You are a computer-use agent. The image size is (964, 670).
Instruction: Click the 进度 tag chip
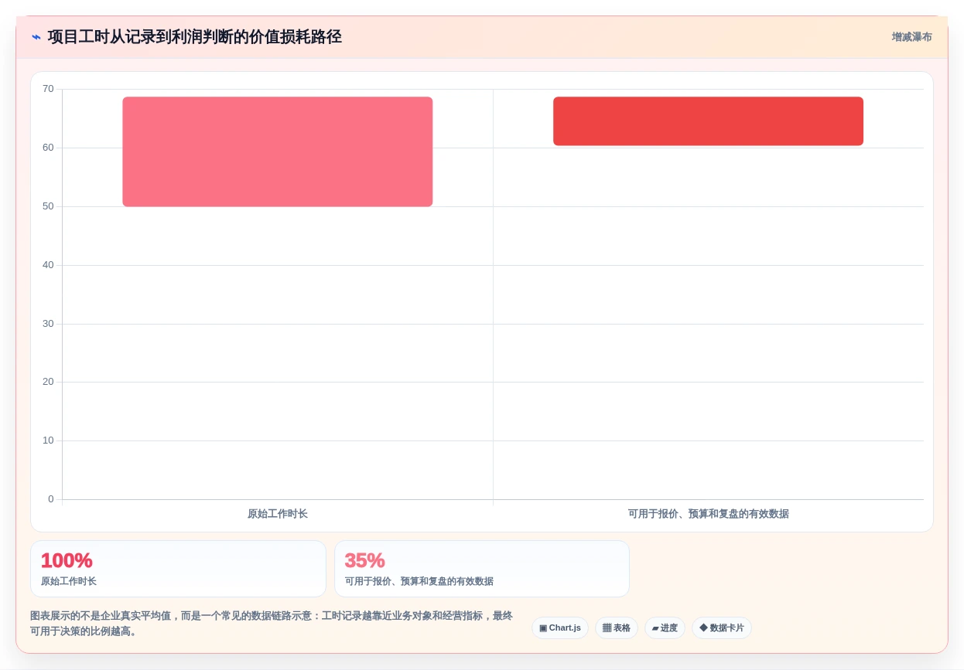pos(665,627)
